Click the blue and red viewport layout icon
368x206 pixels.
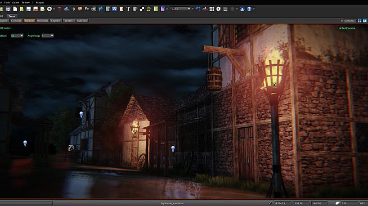[x=360, y=21]
